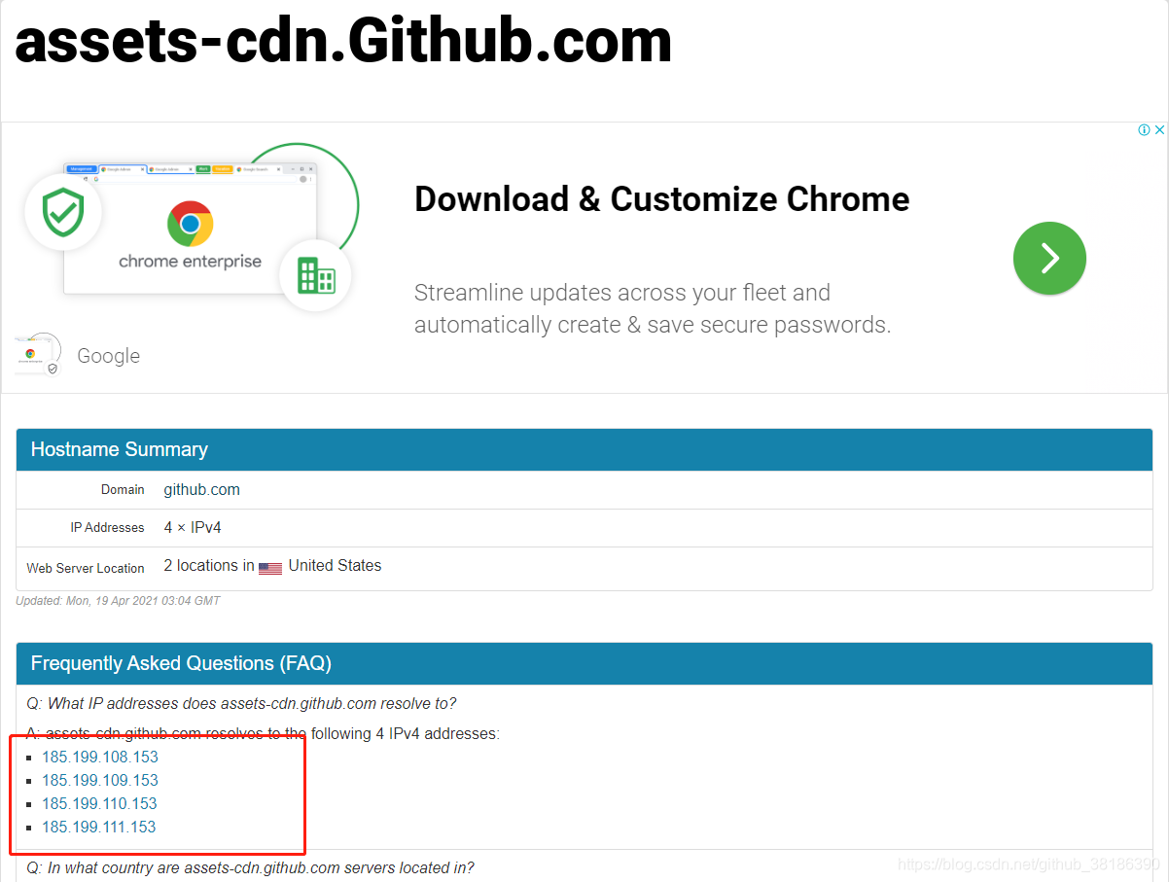Select the Updated Mon 19 Apr 2021 timestamp
1169x882 pixels.
118,601
